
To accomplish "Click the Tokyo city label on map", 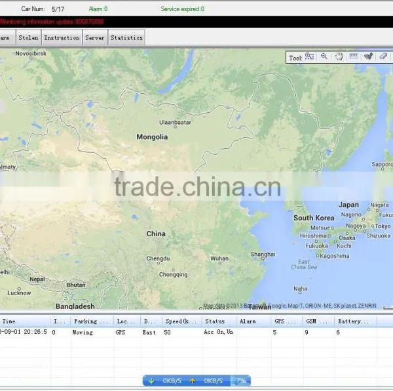I will (x=383, y=226).
